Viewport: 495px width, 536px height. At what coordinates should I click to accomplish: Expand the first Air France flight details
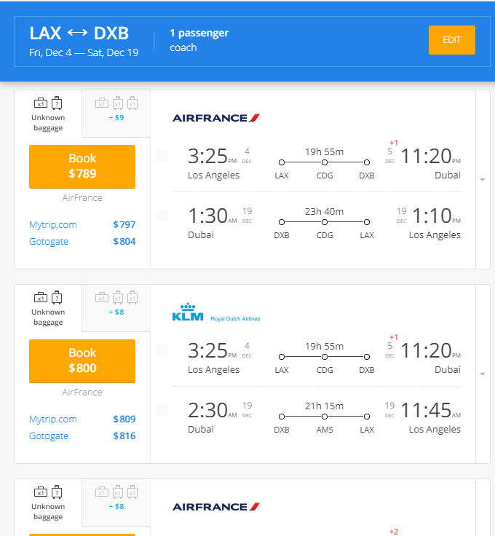click(x=482, y=179)
